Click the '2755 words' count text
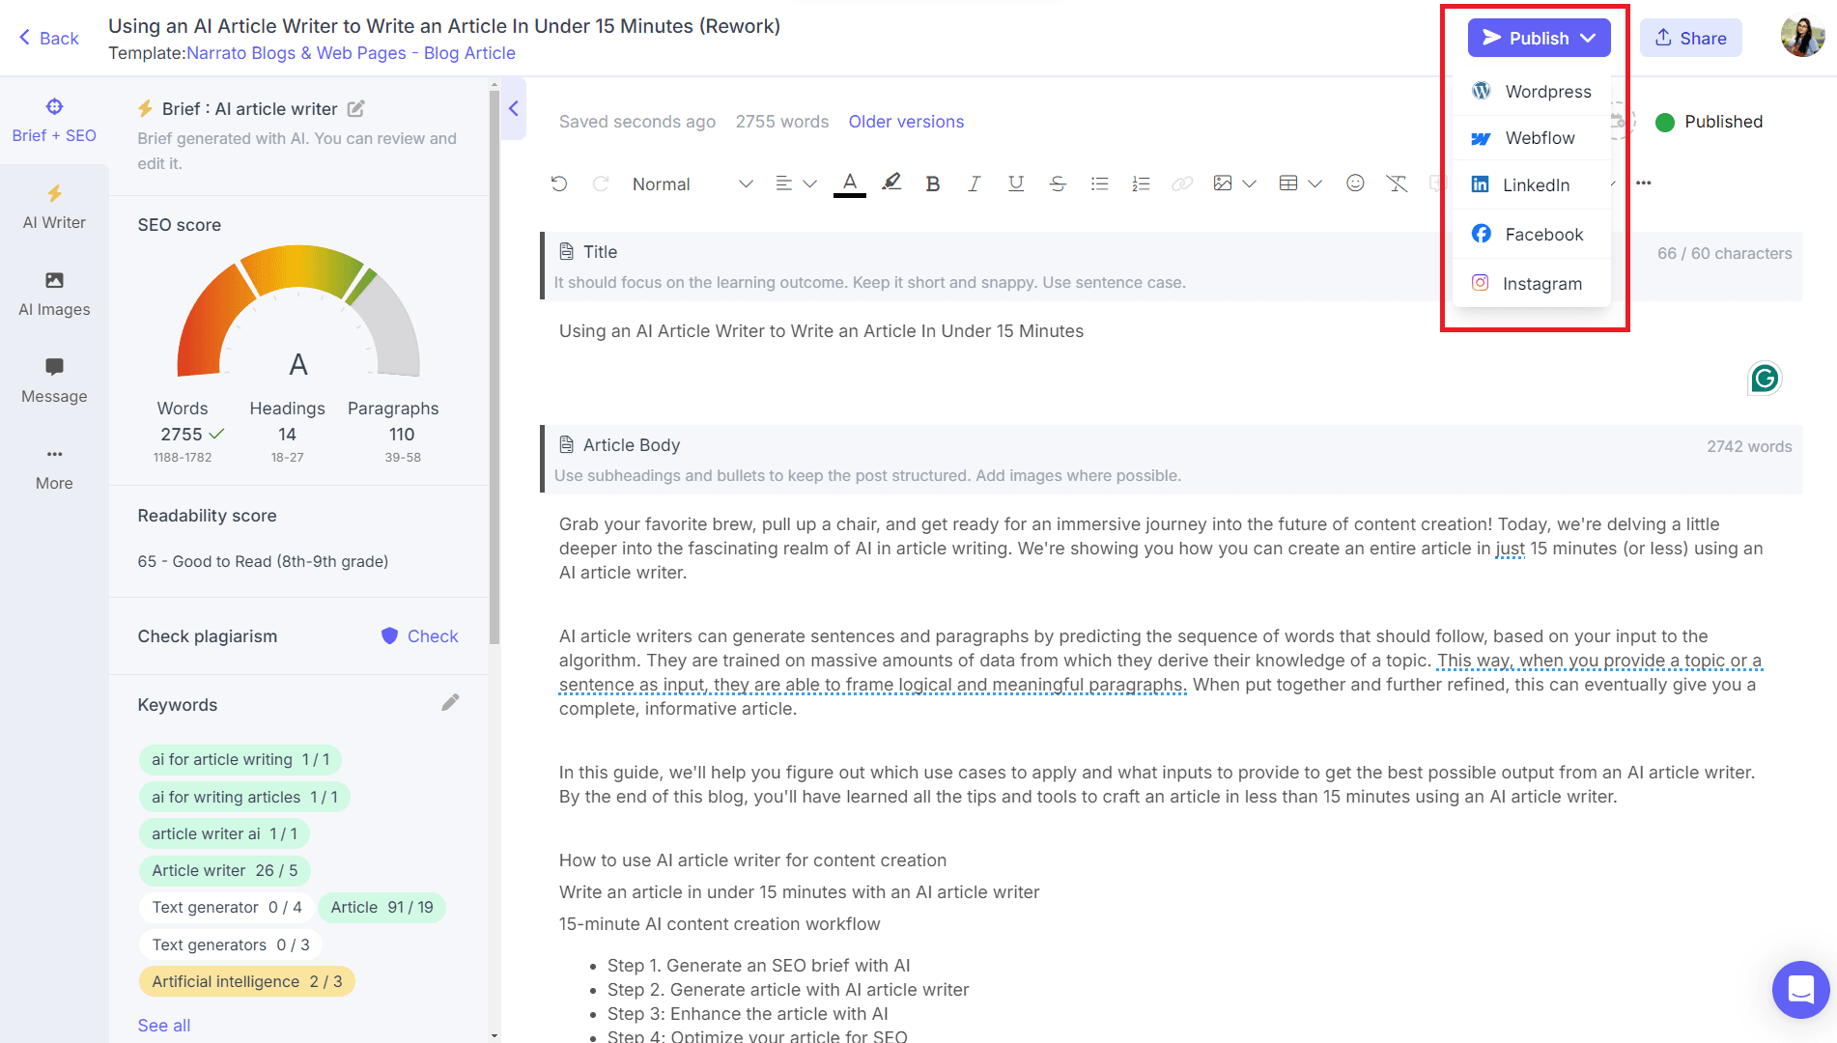 click(782, 122)
